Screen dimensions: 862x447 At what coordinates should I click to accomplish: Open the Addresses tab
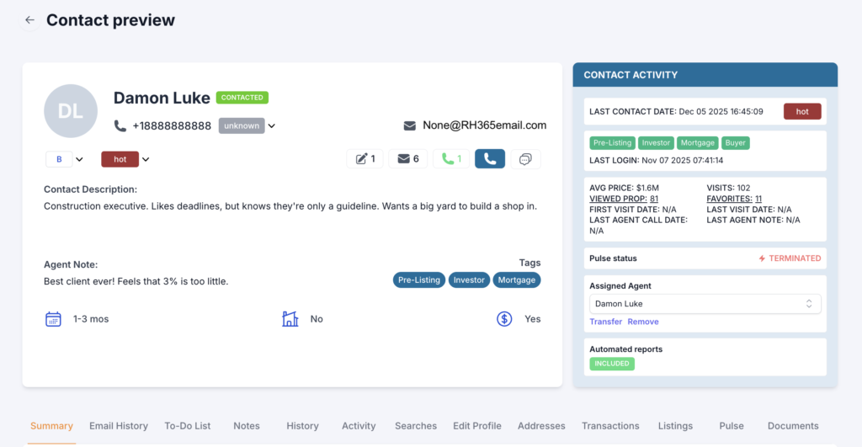541,426
